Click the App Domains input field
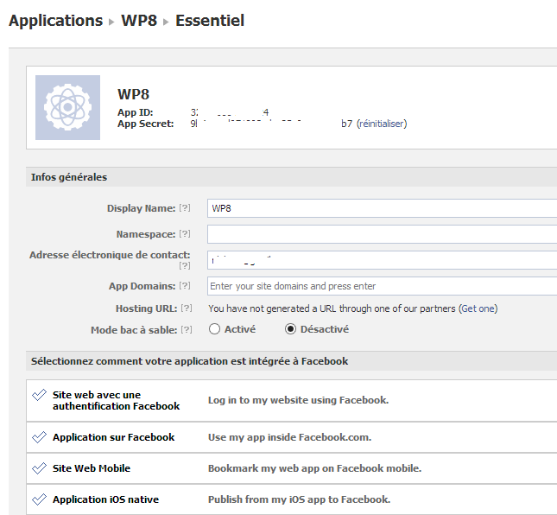 coord(382,286)
